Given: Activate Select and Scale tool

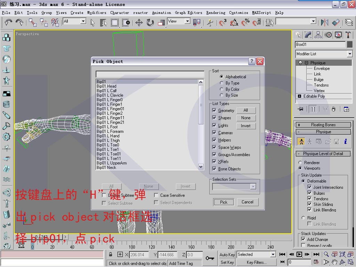Looking at the screenshot, I should 161,23.
